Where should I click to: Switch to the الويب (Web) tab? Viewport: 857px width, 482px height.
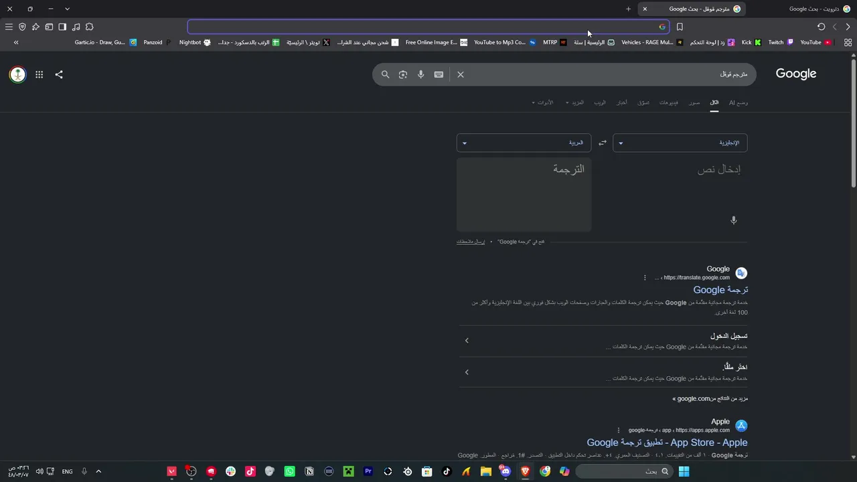(600, 102)
